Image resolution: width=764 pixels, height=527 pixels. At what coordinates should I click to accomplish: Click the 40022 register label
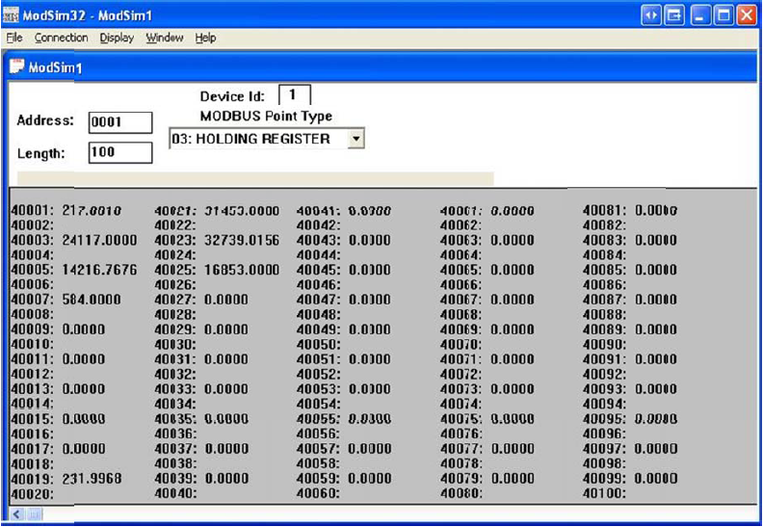175,225
